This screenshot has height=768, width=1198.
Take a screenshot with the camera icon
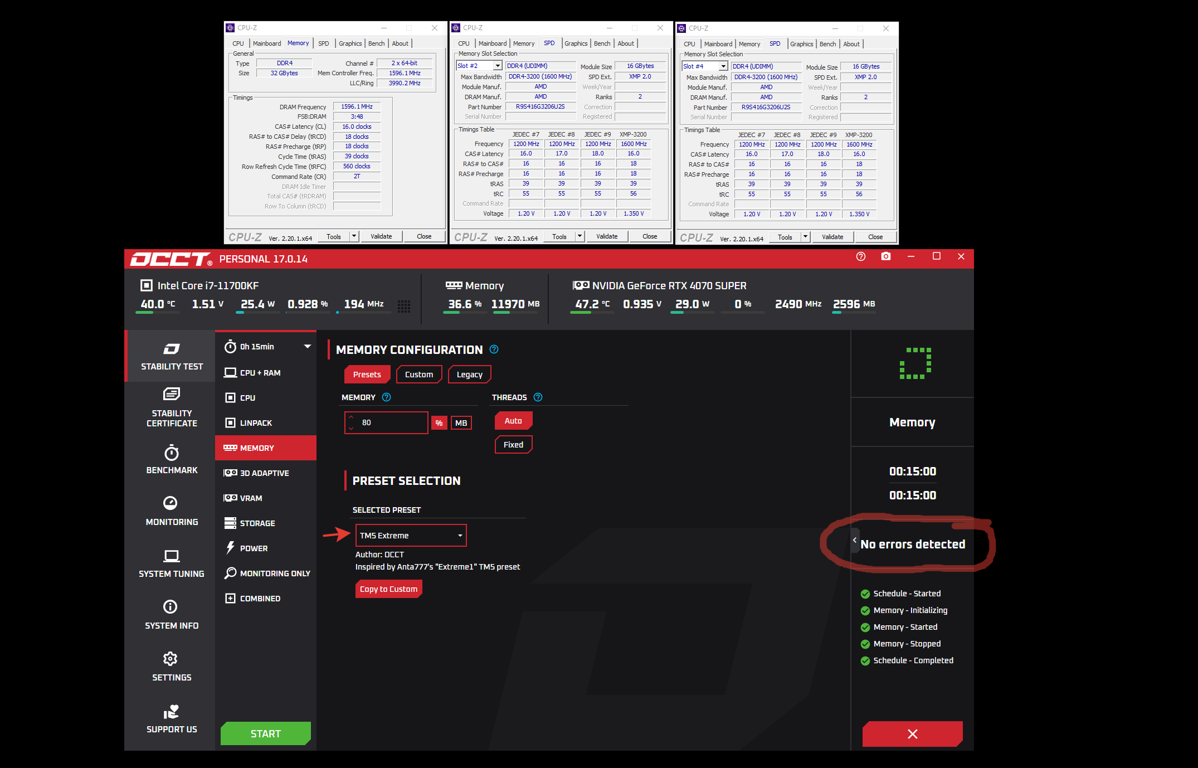click(886, 256)
